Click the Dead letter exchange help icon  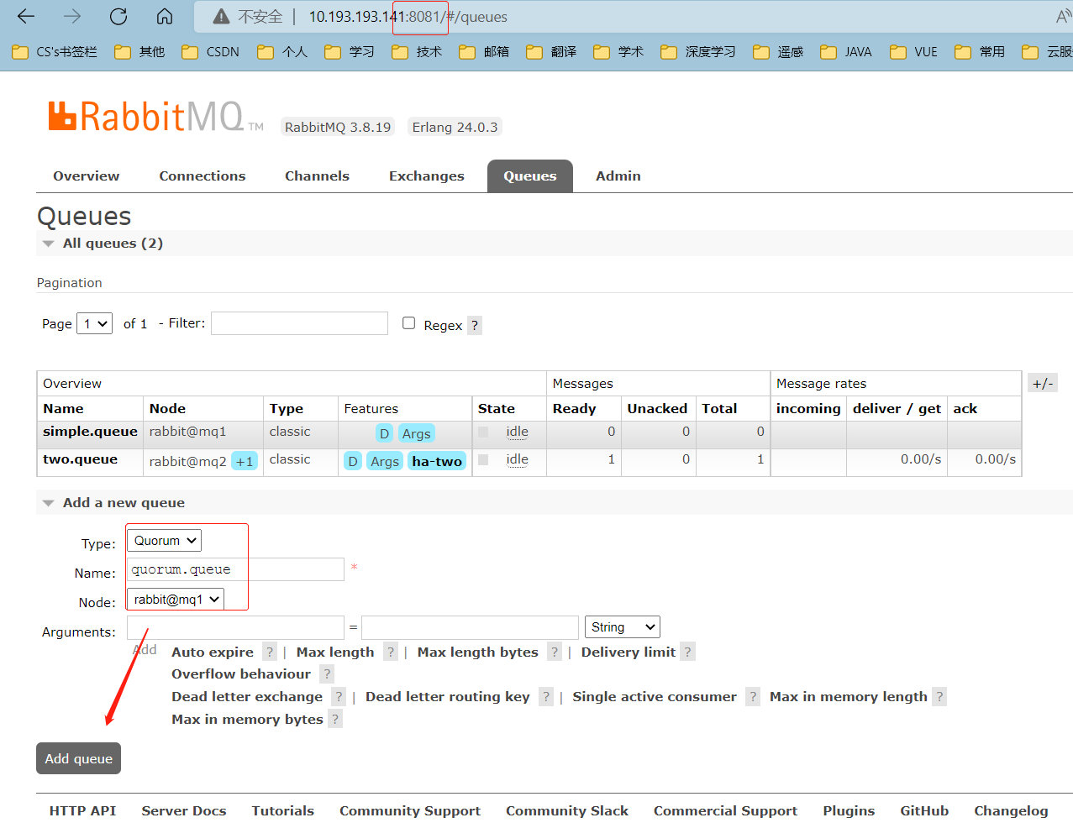point(339,696)
